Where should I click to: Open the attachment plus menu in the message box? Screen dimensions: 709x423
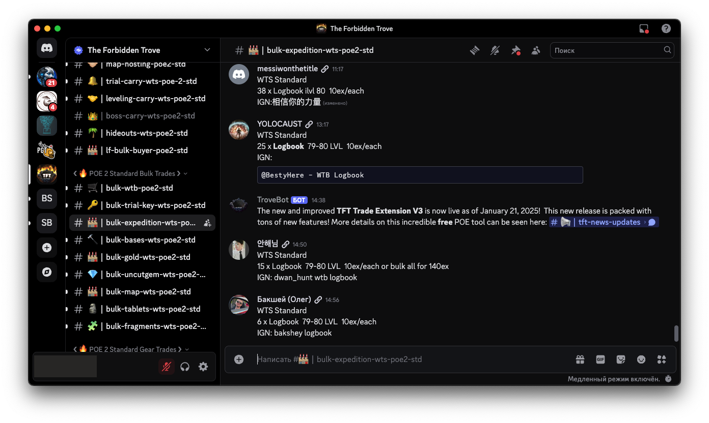tap(239, 359)
